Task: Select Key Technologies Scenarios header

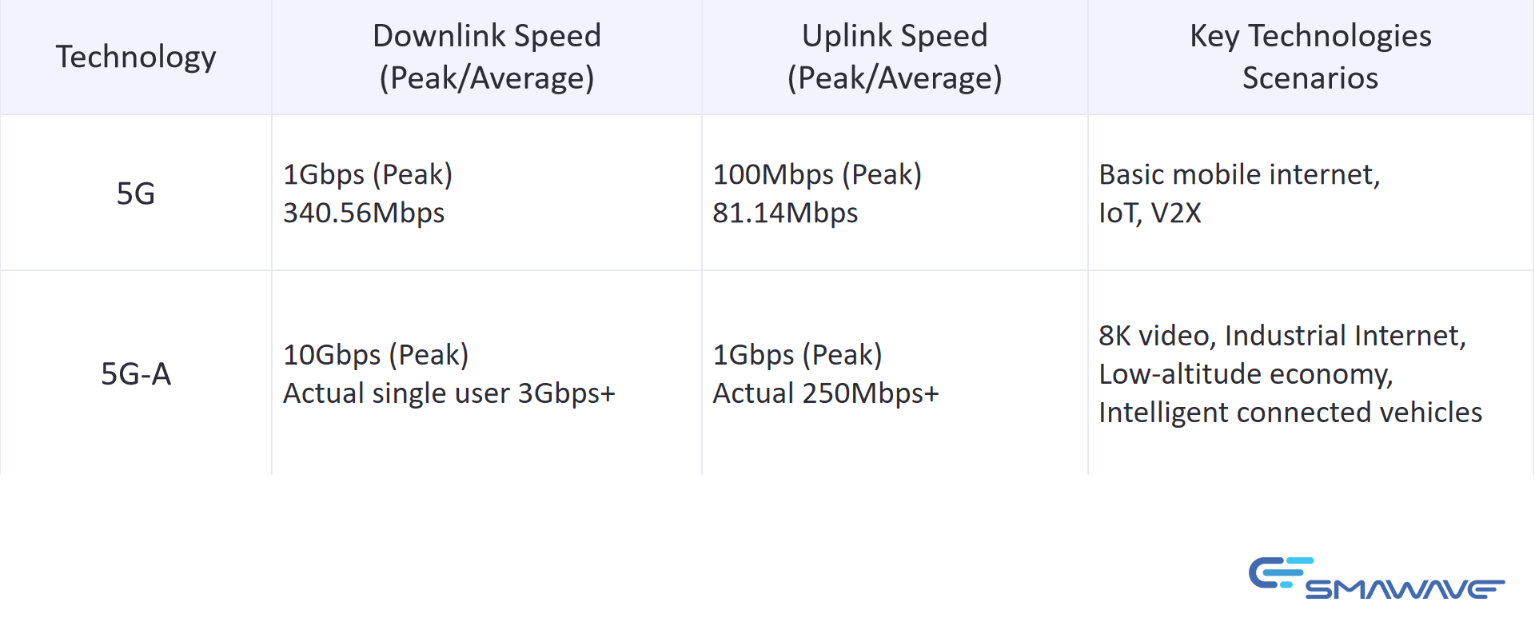Action: [x=1310, y=57]
